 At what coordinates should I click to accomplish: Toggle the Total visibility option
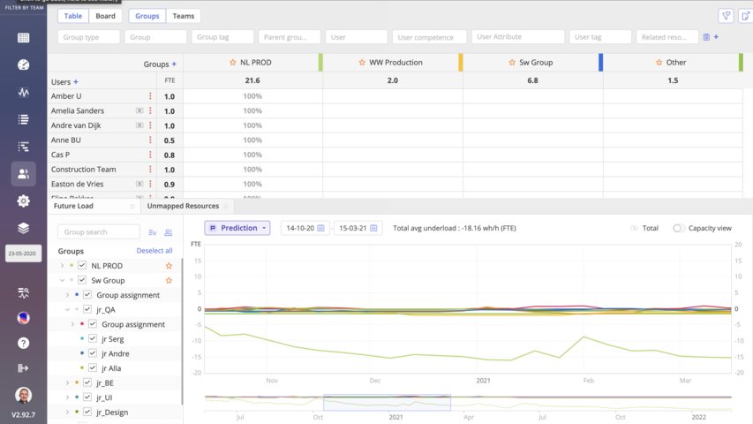(644, 228)
